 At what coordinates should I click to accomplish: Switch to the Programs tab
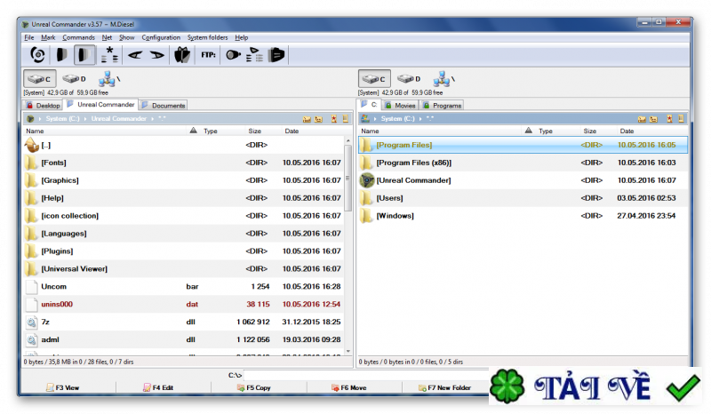[x=442, y=105]
